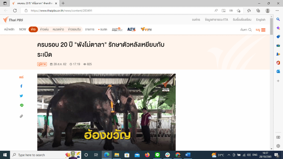This screenshot has height=159, width=283.
Task: Open the ค้นหา search button
Action: pos(246,30)
